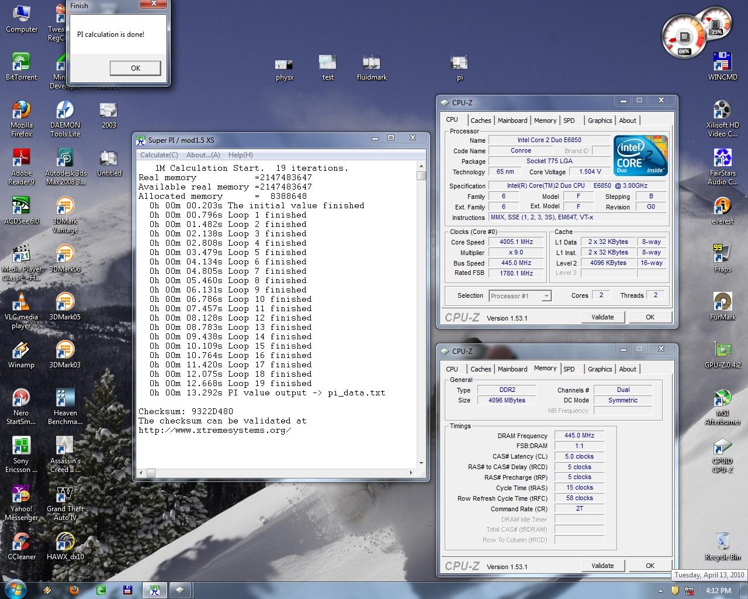Launch HAWX_dx10 desktop icon
Image resolution: width=748 pixels, height=599 pixels.
click(65, 546)
